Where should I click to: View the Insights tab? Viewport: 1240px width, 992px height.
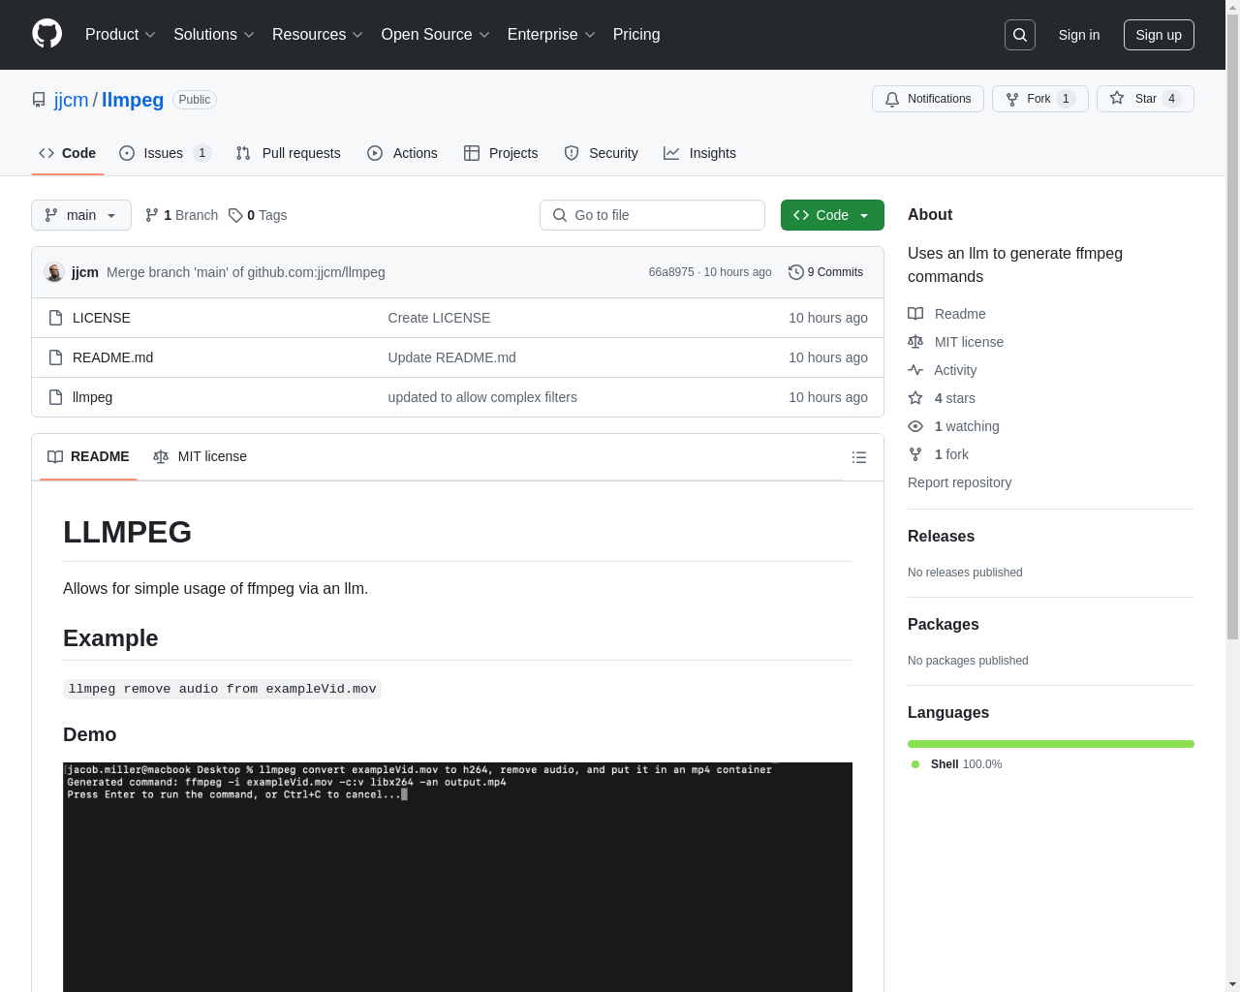pyautogui.click(x=699, y=153)
